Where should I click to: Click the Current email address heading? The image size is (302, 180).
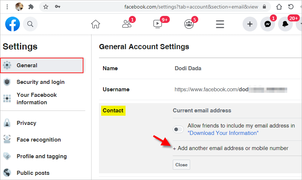(x=202, y=111)
